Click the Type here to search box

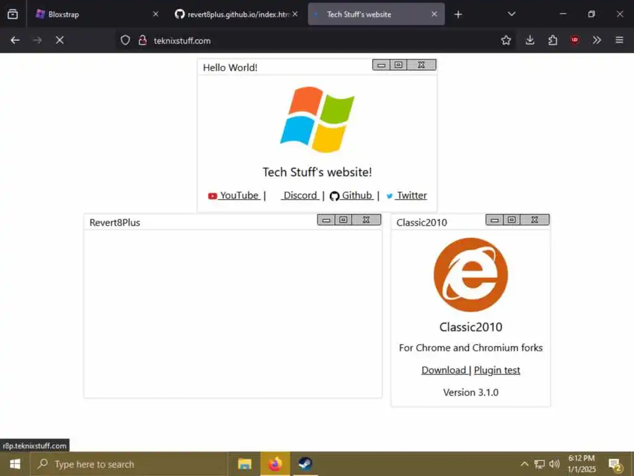click(129, 464)
